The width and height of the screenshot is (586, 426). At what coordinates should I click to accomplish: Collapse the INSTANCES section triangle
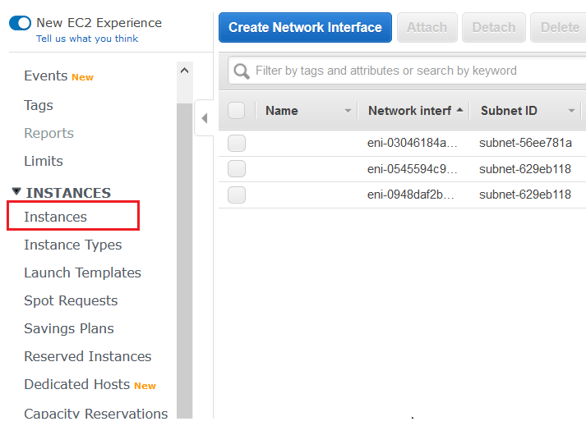tap(16, 192)
